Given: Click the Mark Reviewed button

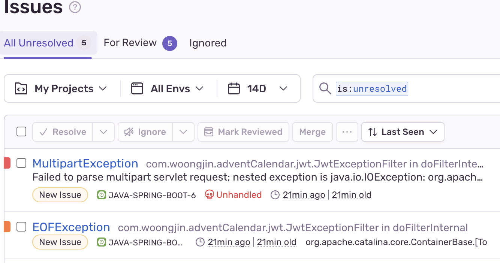Looking at the screenshot, I should tap(243, 132).
